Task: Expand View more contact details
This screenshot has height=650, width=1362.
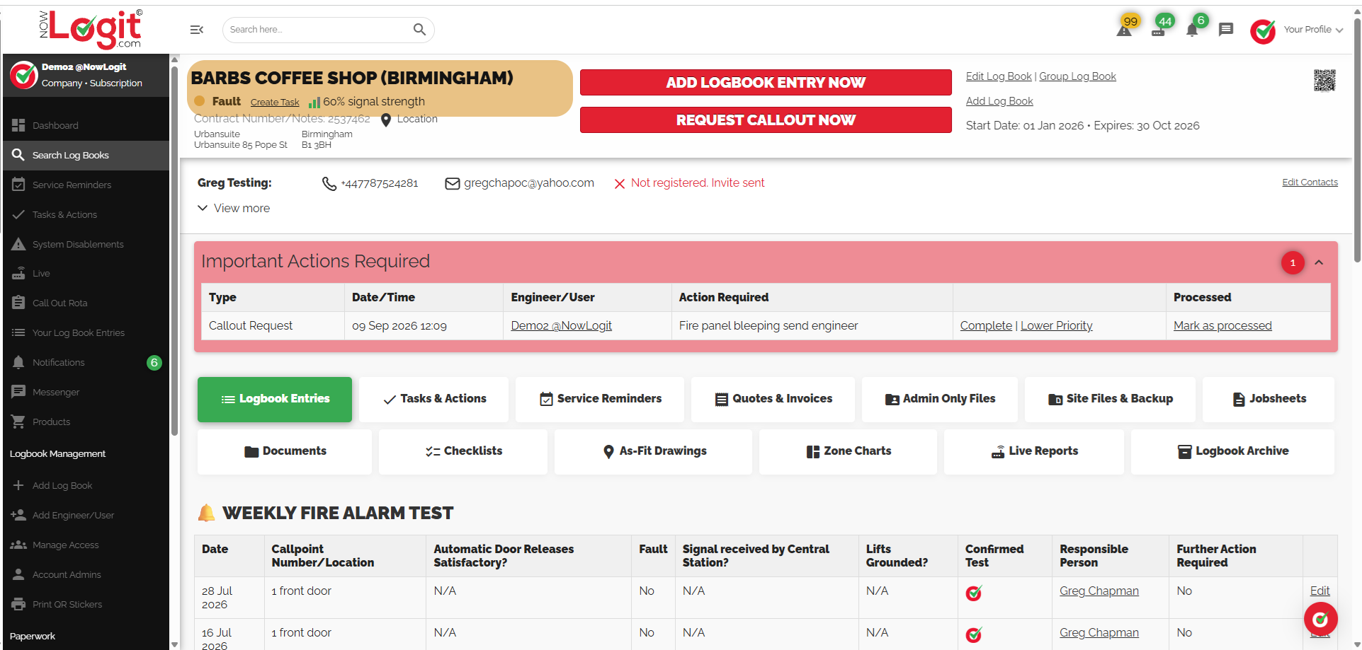Action: (x=234, y=208)
